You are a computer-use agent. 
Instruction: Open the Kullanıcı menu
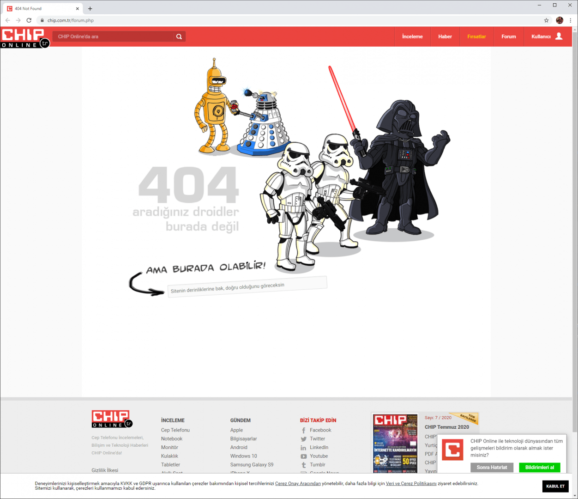(x=547, y=37)
